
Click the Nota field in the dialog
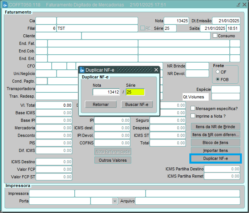(106, 92)
